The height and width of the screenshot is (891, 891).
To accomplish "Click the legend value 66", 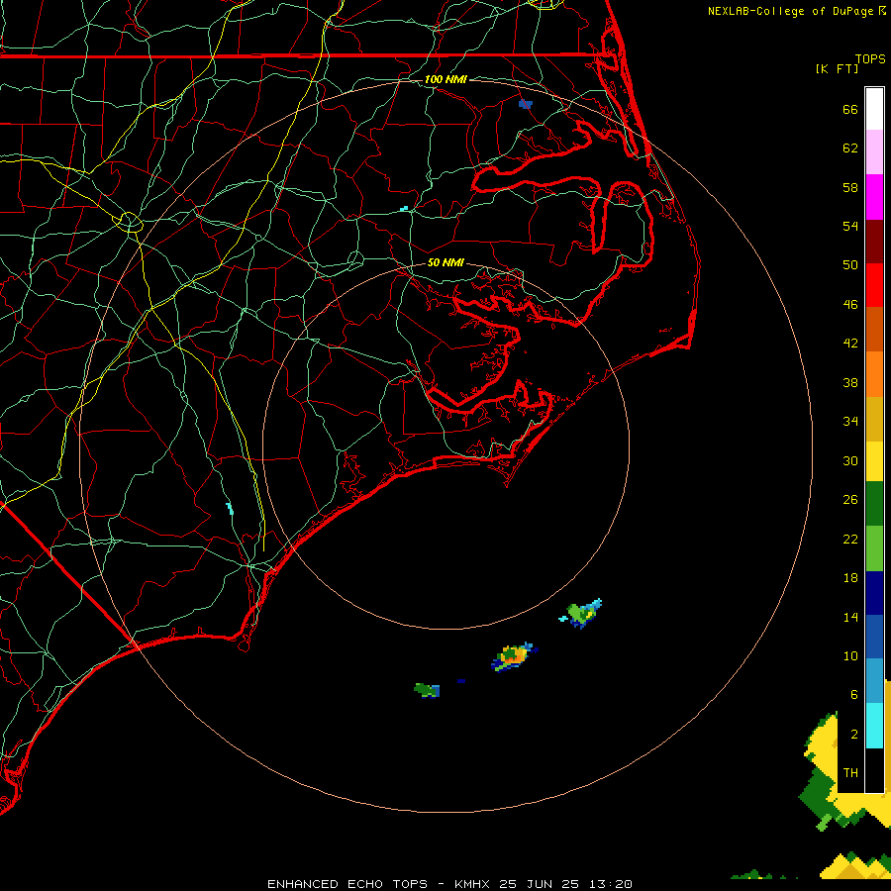I will coord(850,109).
